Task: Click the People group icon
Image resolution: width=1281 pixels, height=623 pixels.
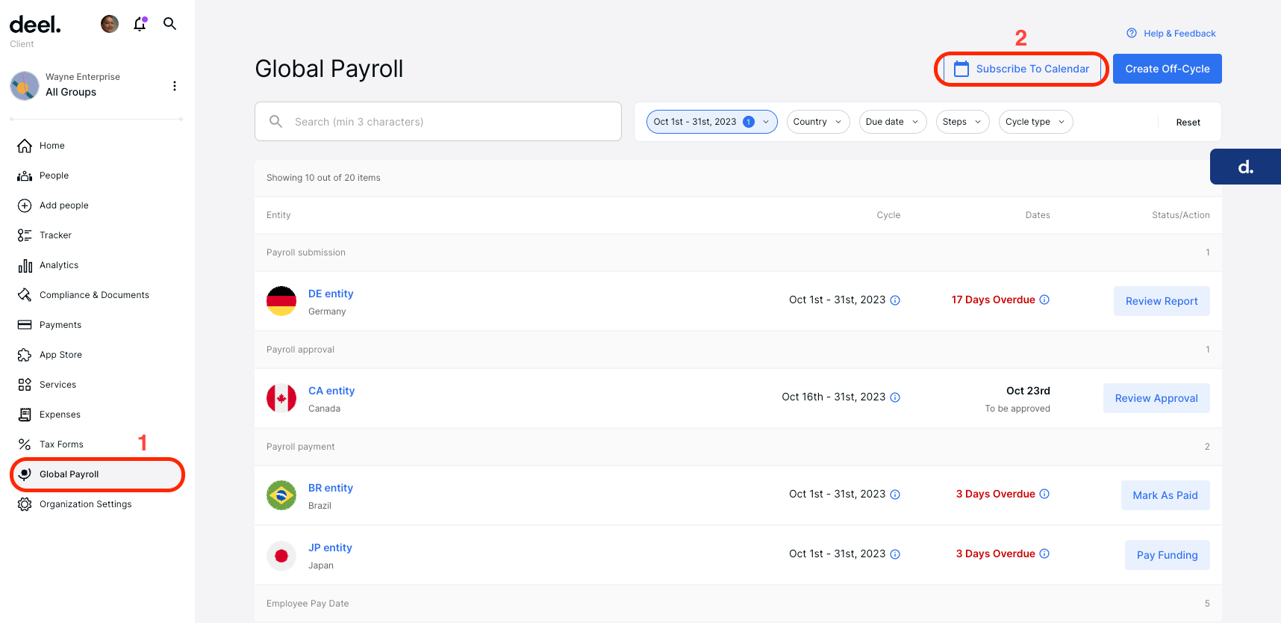Action: pos(25,176)
